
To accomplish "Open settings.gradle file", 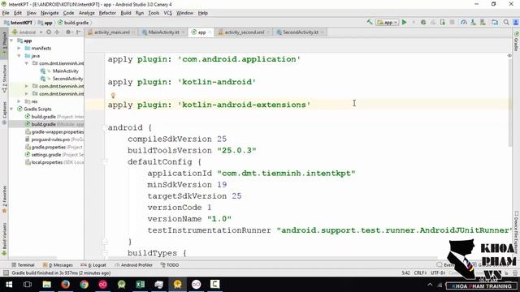I will tap(54, 155).
